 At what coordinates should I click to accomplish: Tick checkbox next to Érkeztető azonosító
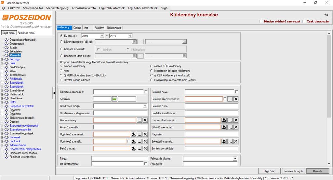pyautogui.click(x=146, y=92)
